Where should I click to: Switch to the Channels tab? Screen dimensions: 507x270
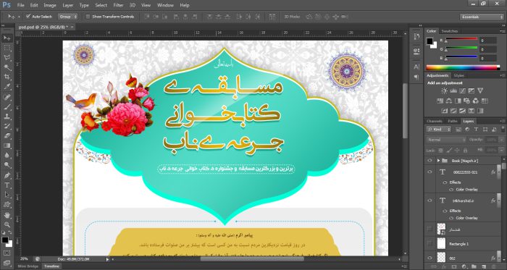coord(435,121)
